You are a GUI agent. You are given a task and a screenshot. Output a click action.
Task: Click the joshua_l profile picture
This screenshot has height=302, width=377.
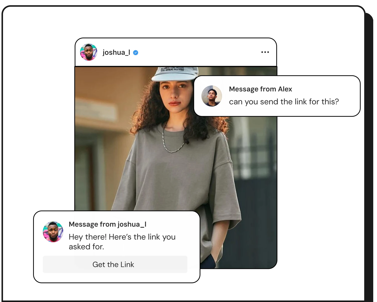[x=88, y=52]
